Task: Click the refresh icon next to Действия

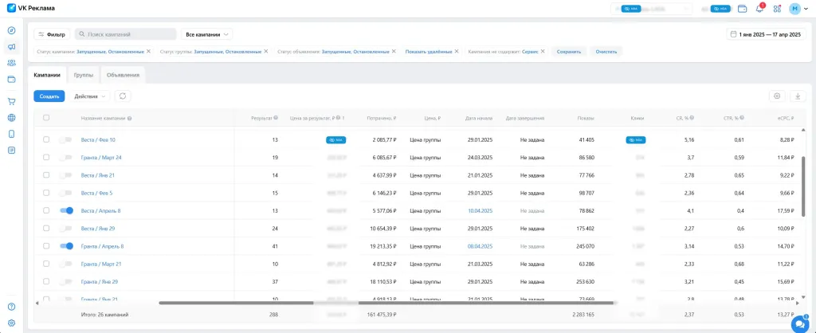Action: tap(123, 96)
